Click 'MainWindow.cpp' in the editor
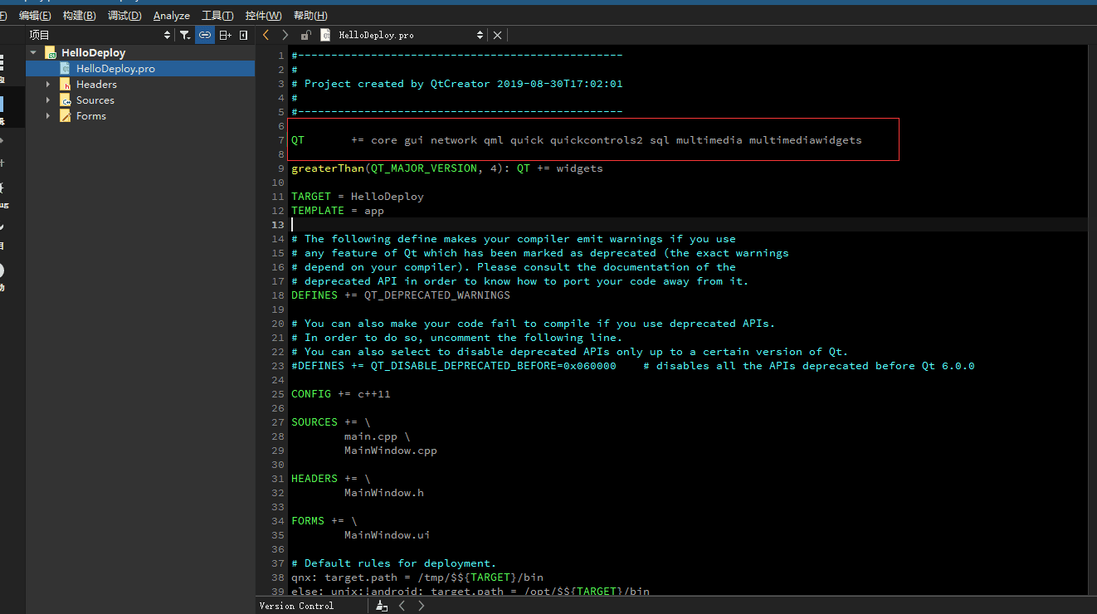 point(391,451)
